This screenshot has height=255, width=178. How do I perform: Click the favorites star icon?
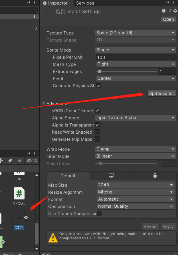[20, 161]
